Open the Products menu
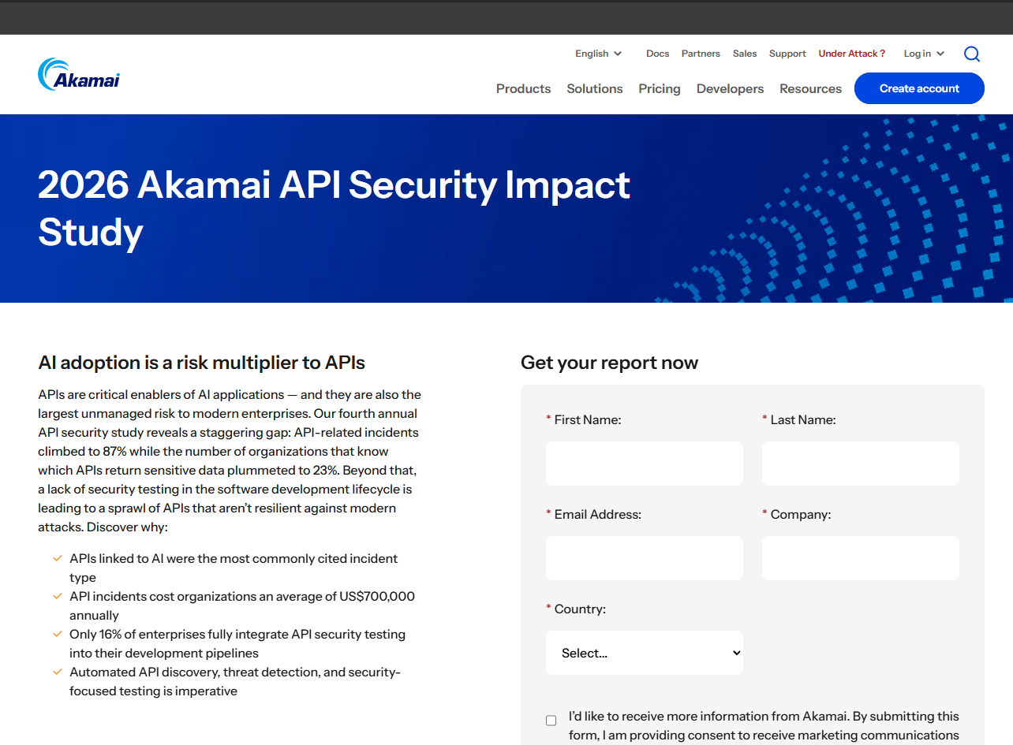This screenshot has width=1013, height=745. click(523, 88)
